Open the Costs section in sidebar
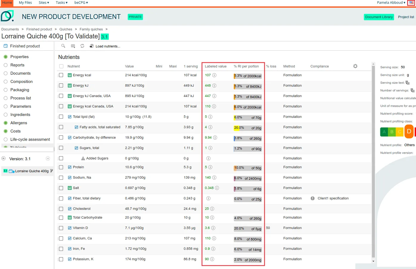 click(x=15, y=131)
